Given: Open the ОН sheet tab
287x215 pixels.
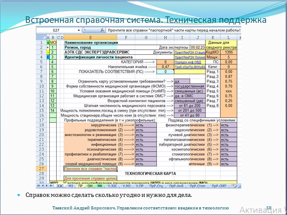Looking at the screenshot, I should (90, 186).
